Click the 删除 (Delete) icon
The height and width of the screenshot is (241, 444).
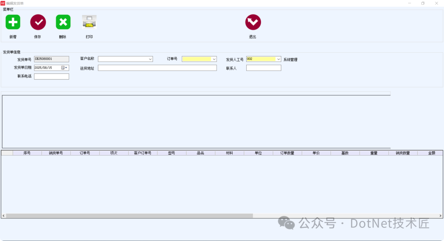(x=63, y=22)
